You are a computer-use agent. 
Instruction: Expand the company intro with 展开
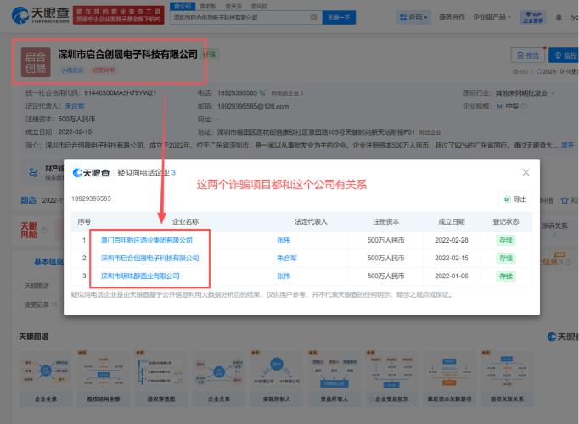568,146
